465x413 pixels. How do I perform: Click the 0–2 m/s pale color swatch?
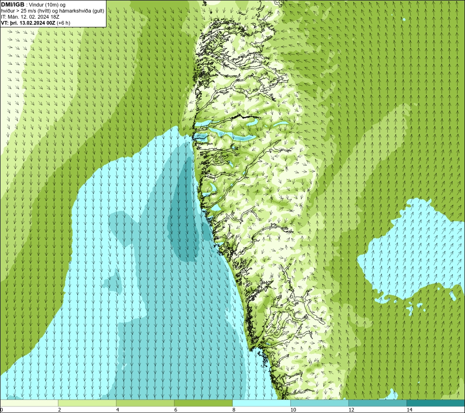pos(29,403)
